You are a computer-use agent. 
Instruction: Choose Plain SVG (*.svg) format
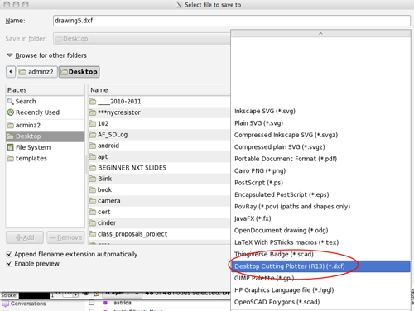coord(320,123)
